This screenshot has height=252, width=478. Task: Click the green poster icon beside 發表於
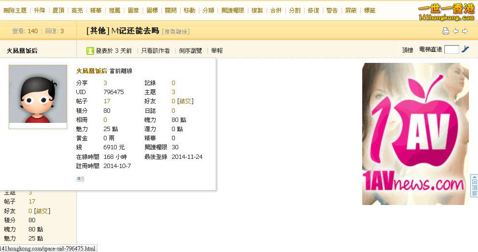click(90, 50)
